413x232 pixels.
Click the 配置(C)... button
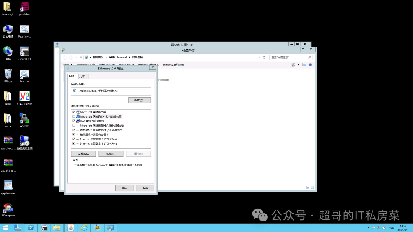[140, 100]
